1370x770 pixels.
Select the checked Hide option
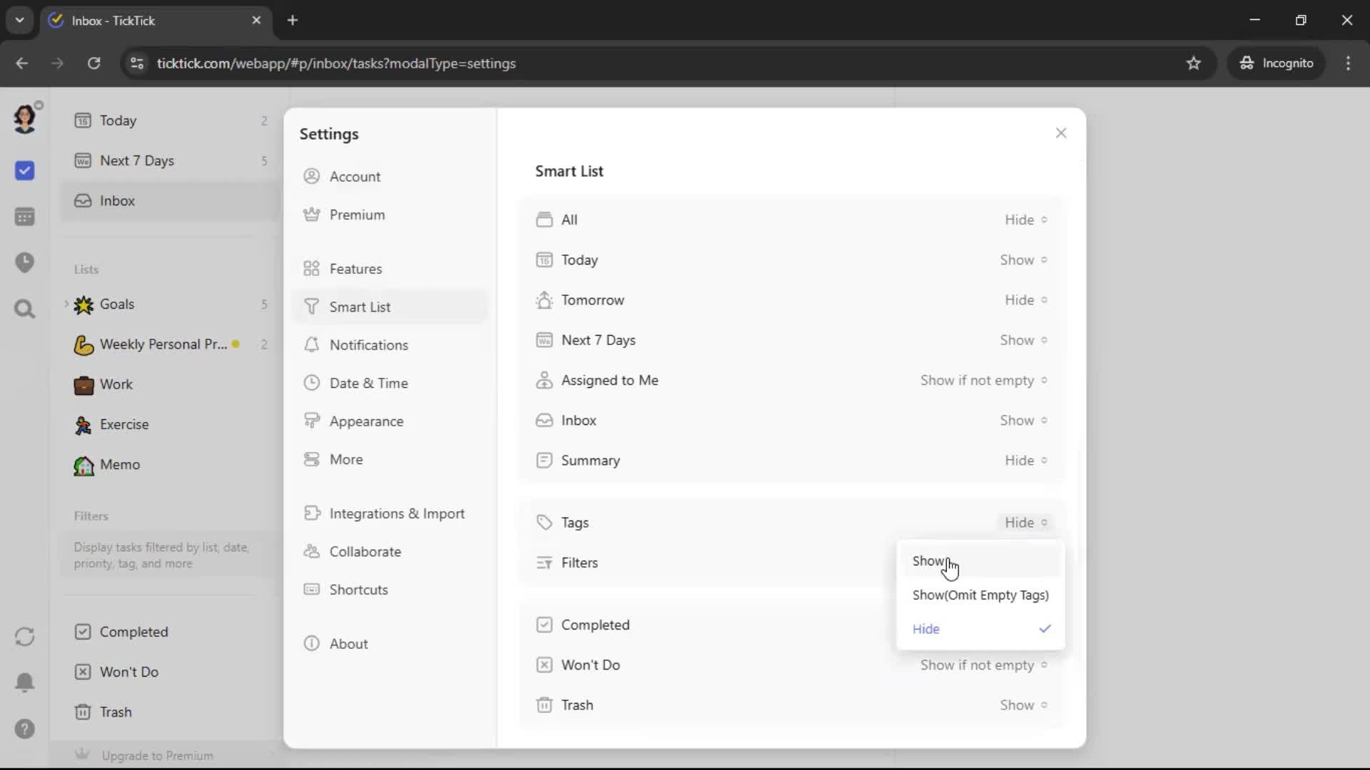tap(926, 629)
